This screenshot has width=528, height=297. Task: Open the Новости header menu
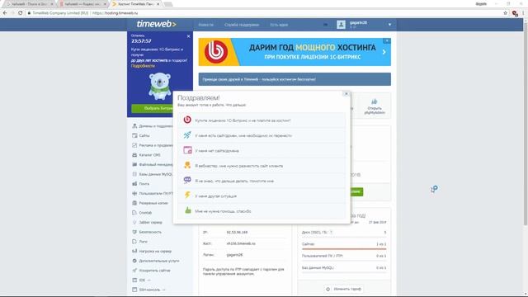point(205,25)
